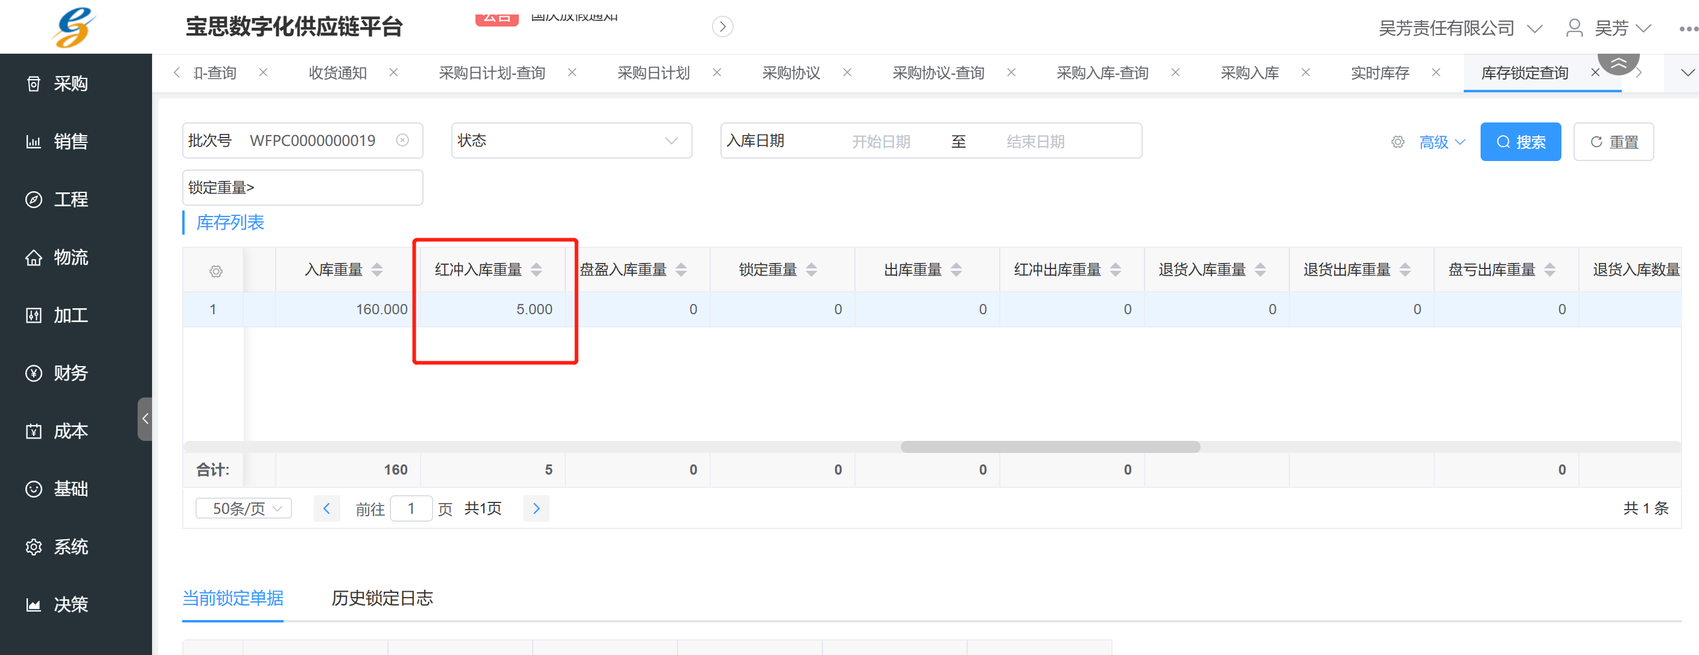Click the user avatar icon
The width and height of the screenshot is (1699, 655).
click(1575, 28)
